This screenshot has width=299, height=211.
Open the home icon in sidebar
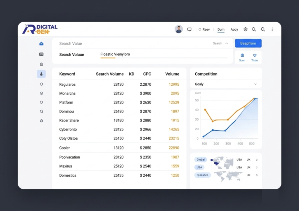[x=41, y=44]
